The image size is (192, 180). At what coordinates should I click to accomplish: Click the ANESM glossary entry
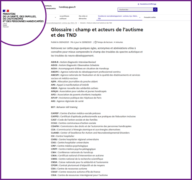click(x=95, y=77)
